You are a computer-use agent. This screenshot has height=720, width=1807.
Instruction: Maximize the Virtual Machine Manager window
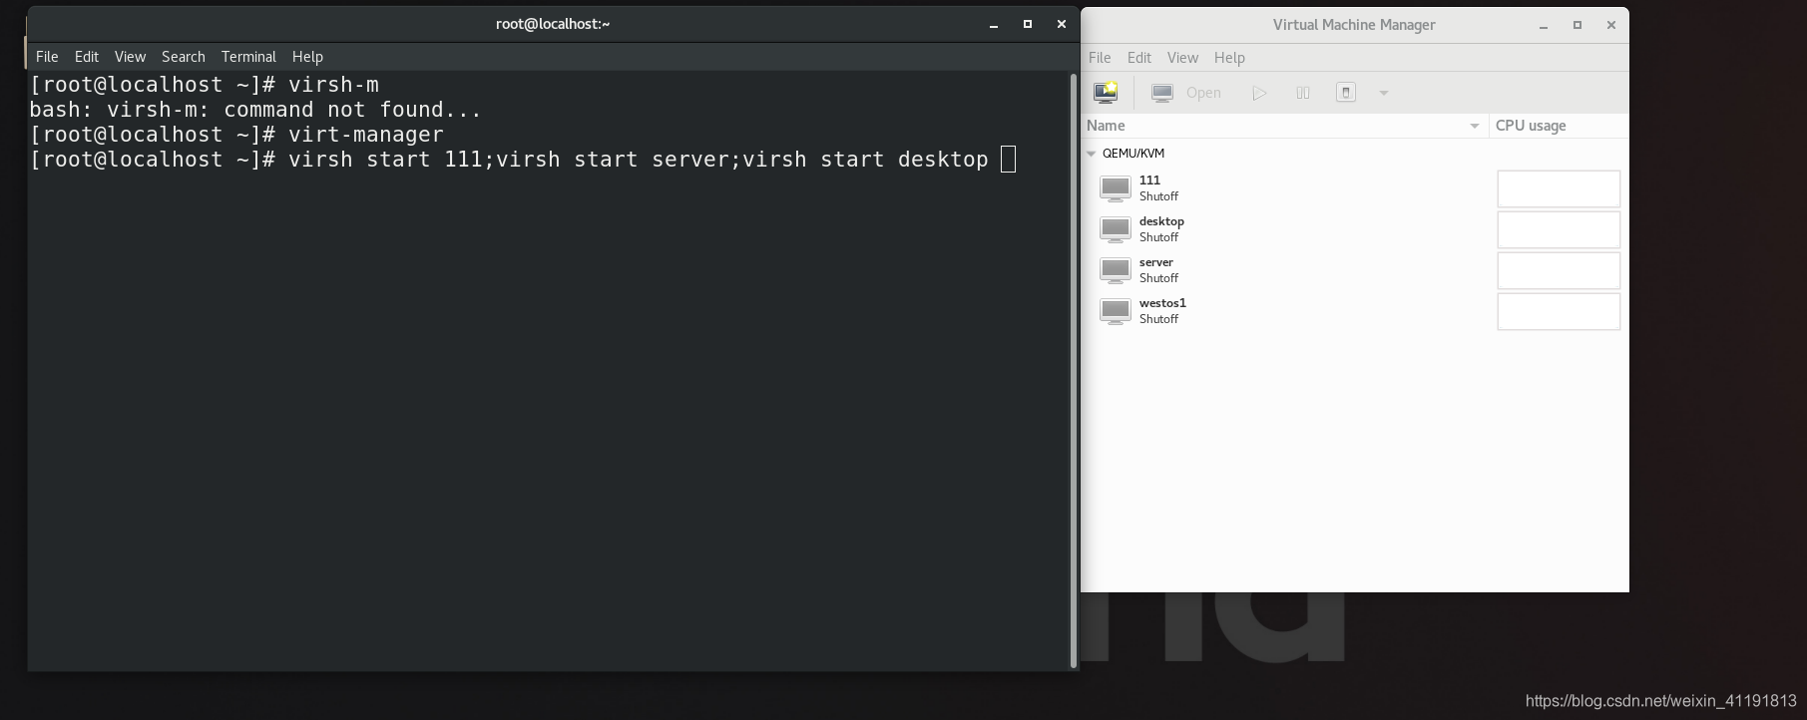click(x=1578, y=26)
